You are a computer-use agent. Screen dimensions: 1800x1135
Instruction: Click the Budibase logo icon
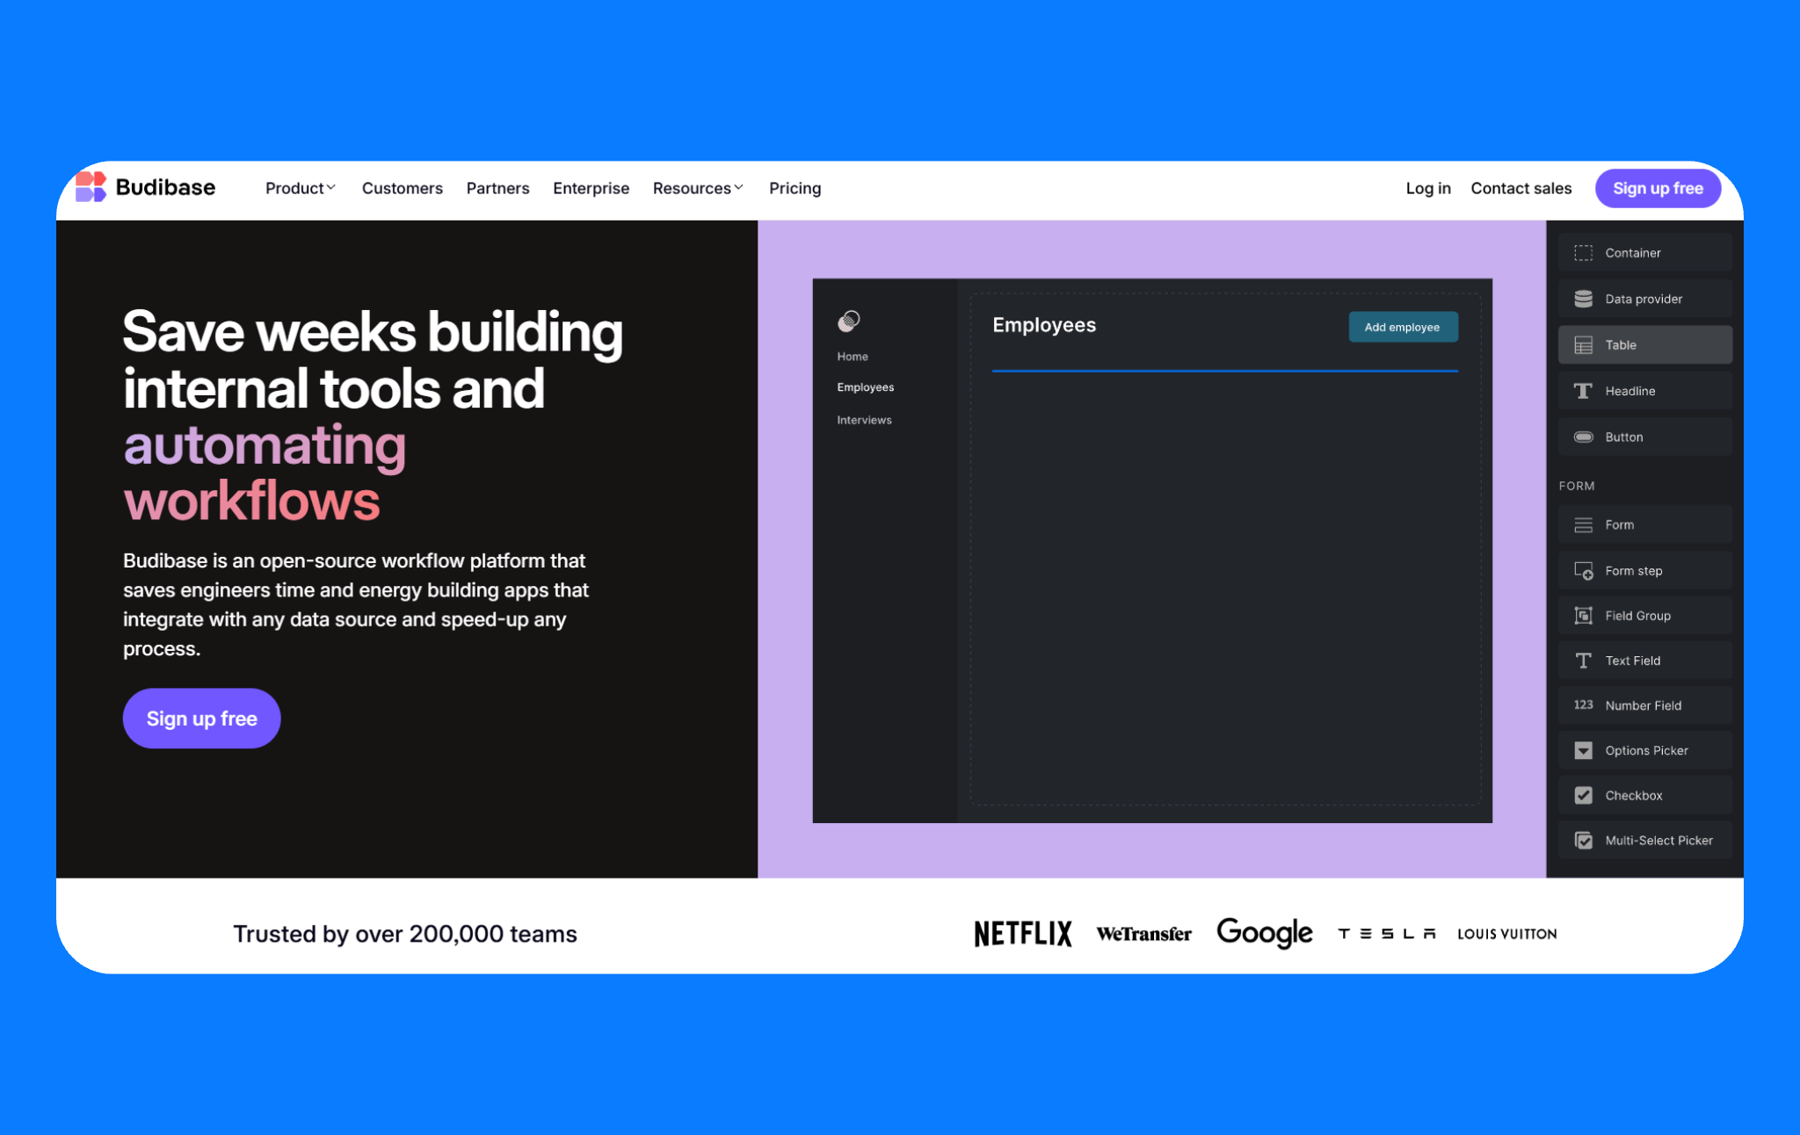point(91,187)
